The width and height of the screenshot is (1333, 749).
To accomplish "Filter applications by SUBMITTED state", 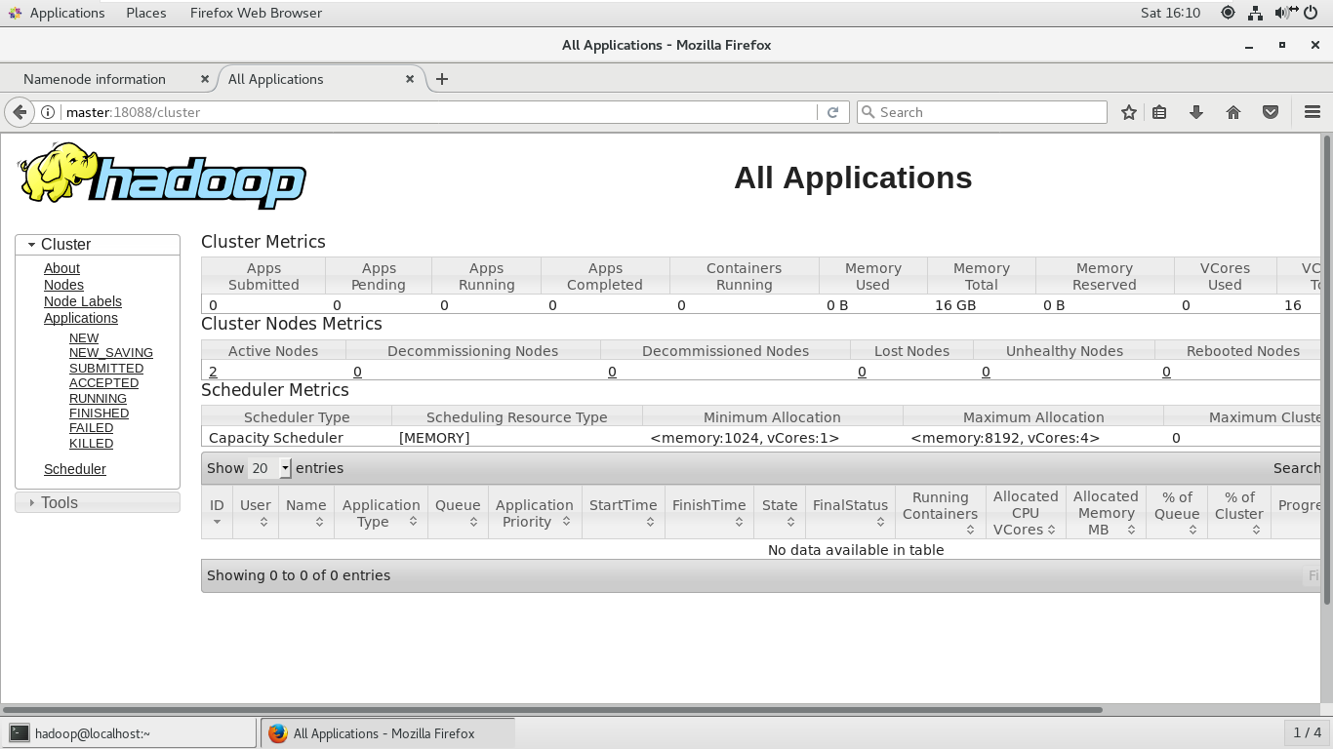I will click(106, 369).
